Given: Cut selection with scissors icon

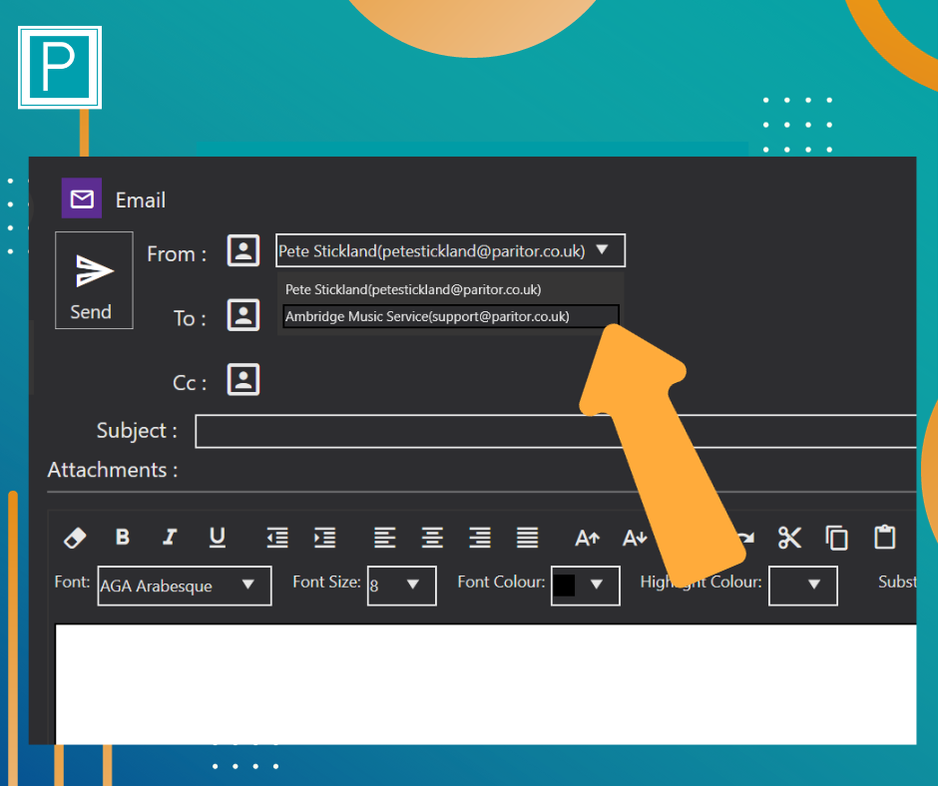Looking at the screenshot, I should click(789, 538).
